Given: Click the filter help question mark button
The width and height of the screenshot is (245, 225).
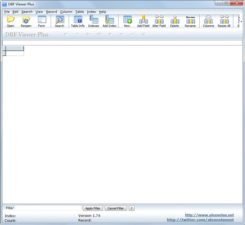Looking at the screenshot, I should [131, 208].
